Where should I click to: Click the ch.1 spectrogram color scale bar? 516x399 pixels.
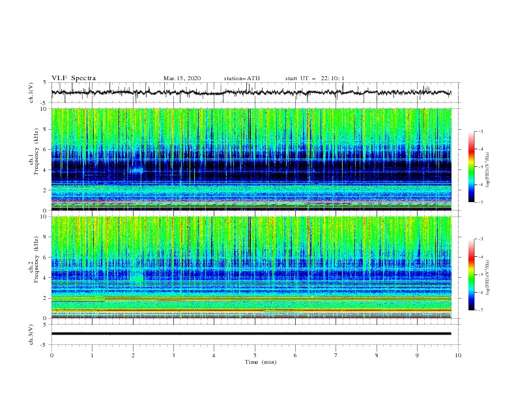pos(471,167)
